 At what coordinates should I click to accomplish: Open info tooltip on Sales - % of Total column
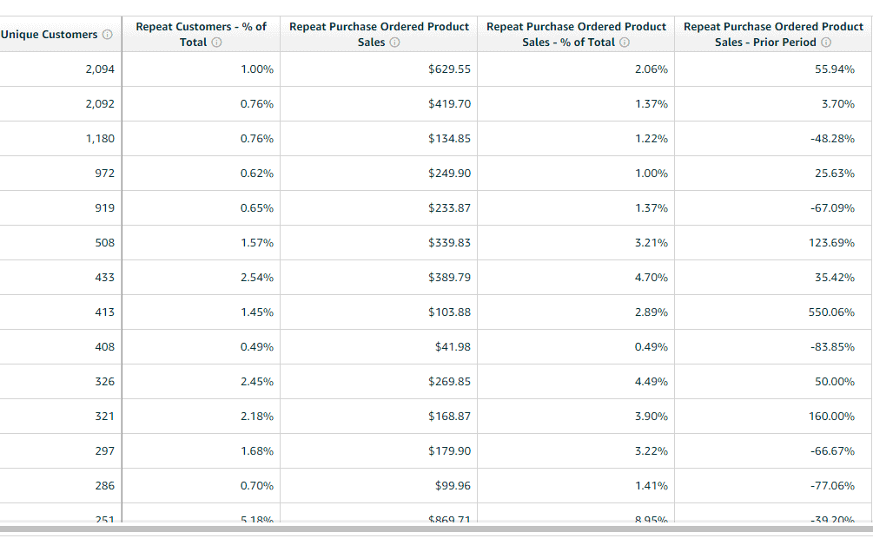(x=624, y=42)
